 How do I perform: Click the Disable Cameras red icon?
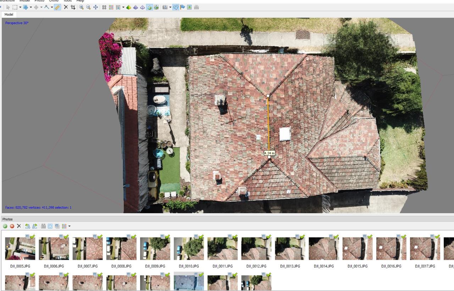[12, 226]
